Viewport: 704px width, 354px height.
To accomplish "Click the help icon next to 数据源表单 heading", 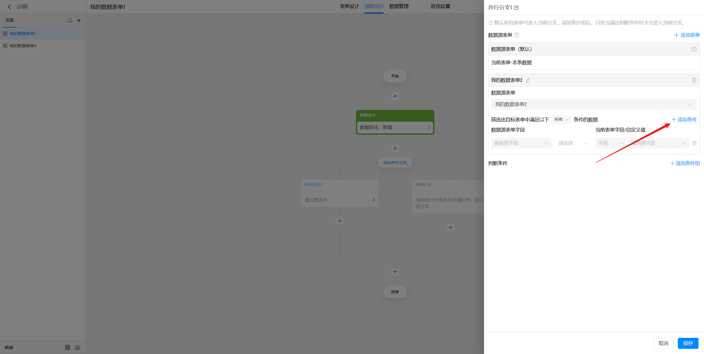I will pos(516,35).
